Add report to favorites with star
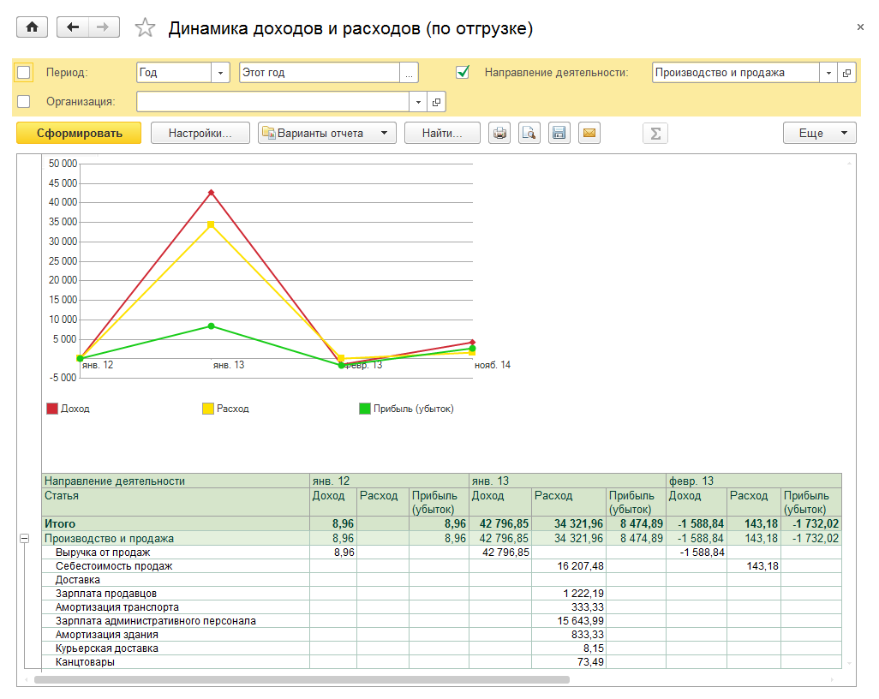 tap(146, 28)
